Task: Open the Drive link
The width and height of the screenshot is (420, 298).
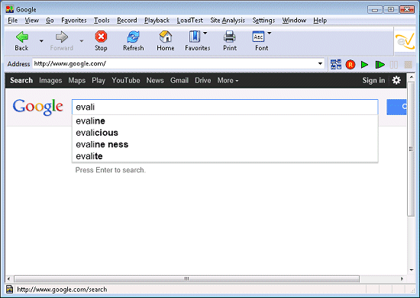Action: pyautogui.click(x=203, y=81)
